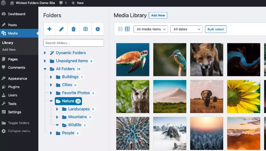
Task: Open the All media items dropdown
Action: (151, 29)
